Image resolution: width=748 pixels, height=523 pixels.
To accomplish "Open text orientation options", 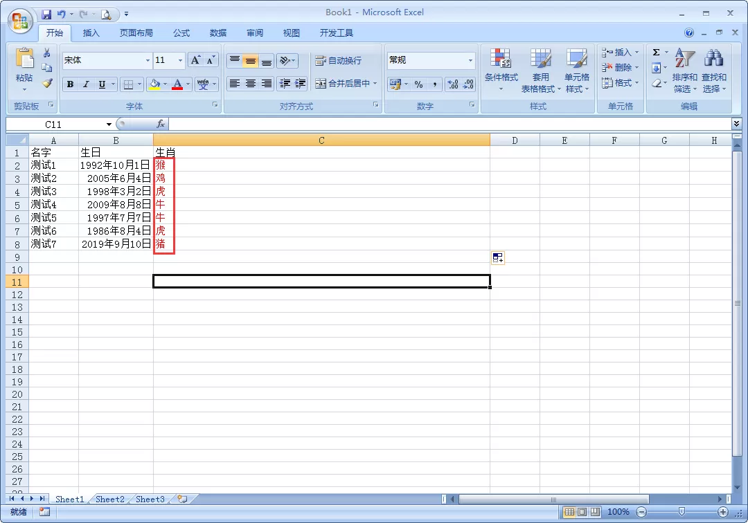I will [287, 60].
